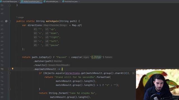Click the "left" string literal
Viewport: 179px width, 100px height.
click(54, 41)
